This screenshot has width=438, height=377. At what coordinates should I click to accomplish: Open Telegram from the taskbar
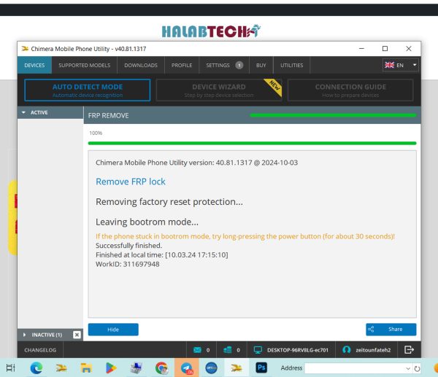tap(187, 368)
